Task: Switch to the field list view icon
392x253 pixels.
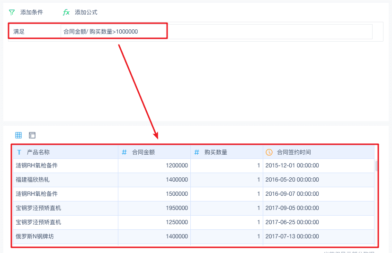Action: [x=32, y=135]
